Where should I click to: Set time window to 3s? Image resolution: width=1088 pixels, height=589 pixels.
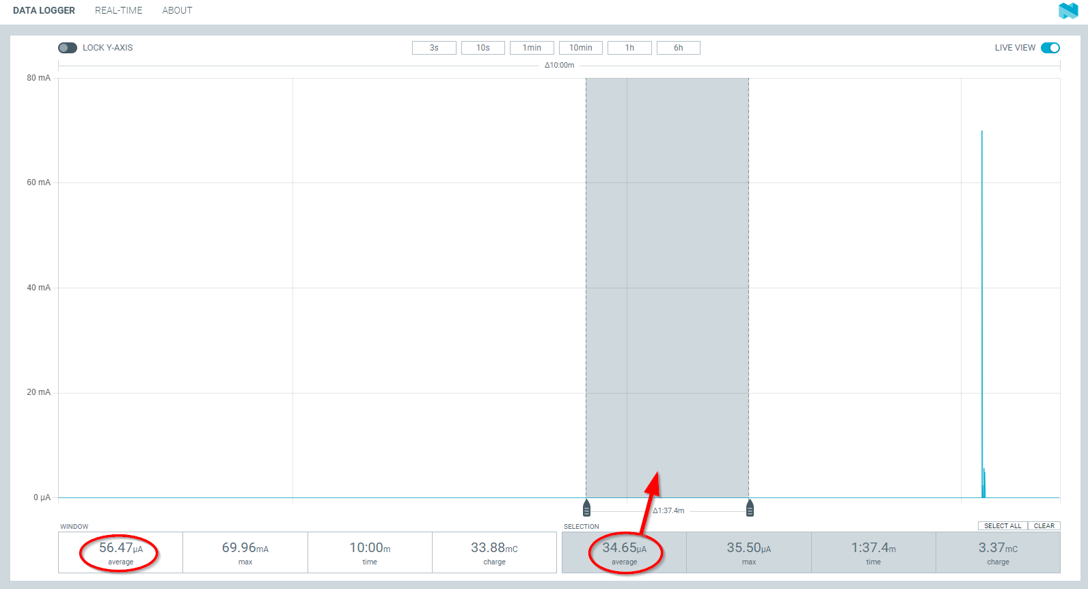point(434,48)
